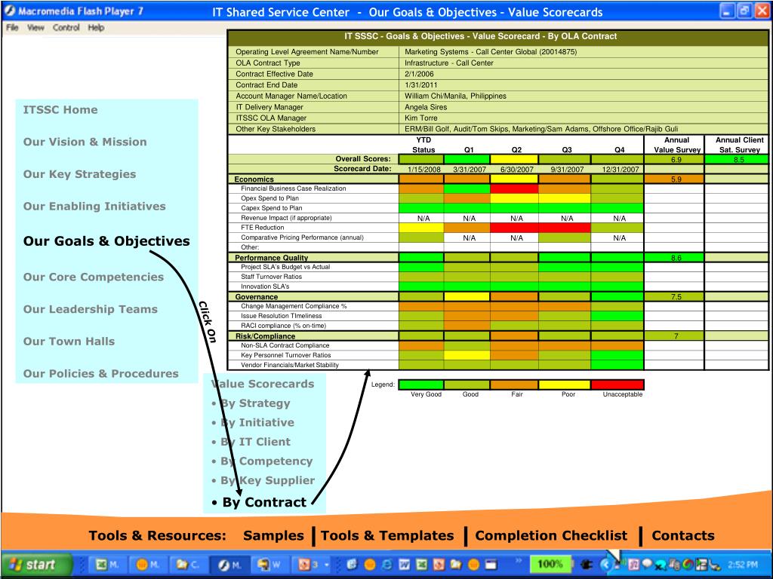This screenshot has height=579, width=773.
Task: Click the Flash Player icon in the title bar
Action: [x=10, y=11]
